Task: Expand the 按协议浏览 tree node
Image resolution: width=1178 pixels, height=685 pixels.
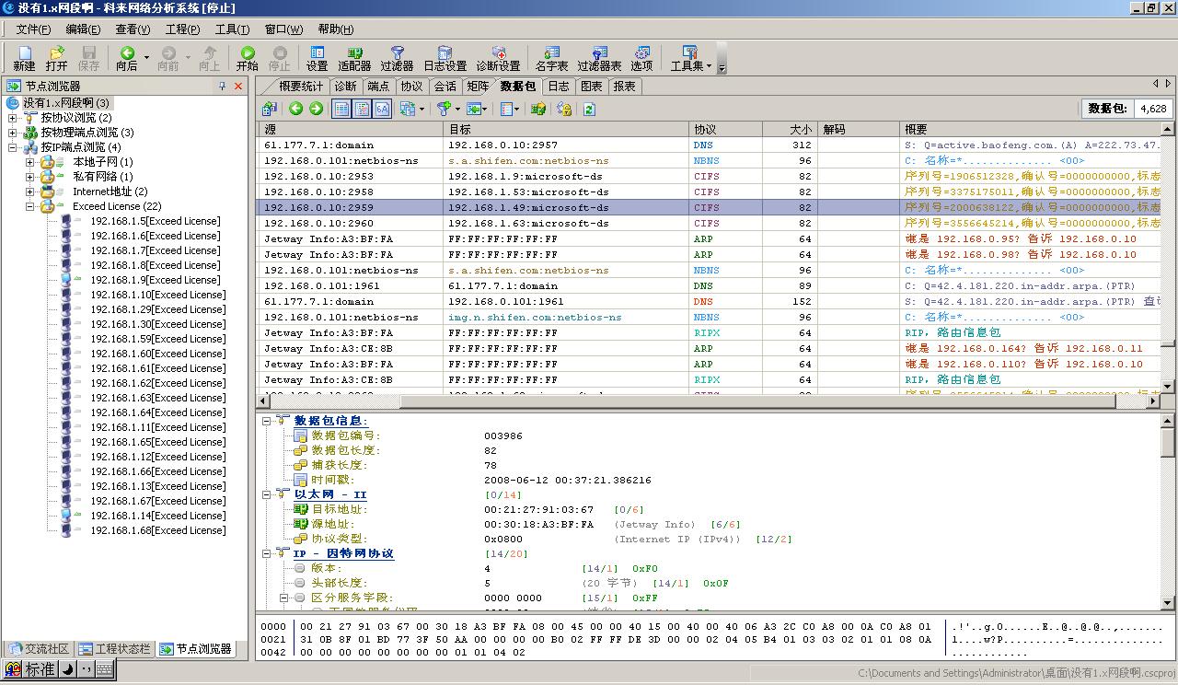Action: point(13,118)
